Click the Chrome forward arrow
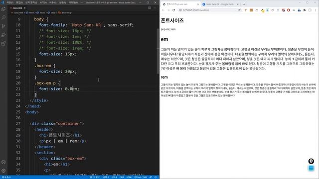The height and width of the screenshot is (179, 319). pyautogui.click(x=168, y=10)
